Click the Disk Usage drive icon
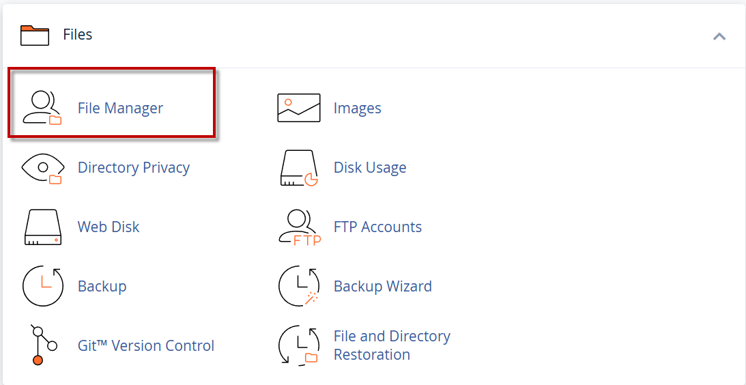The width and height of the screenshot is (746, 385). (x=300, y=168)
